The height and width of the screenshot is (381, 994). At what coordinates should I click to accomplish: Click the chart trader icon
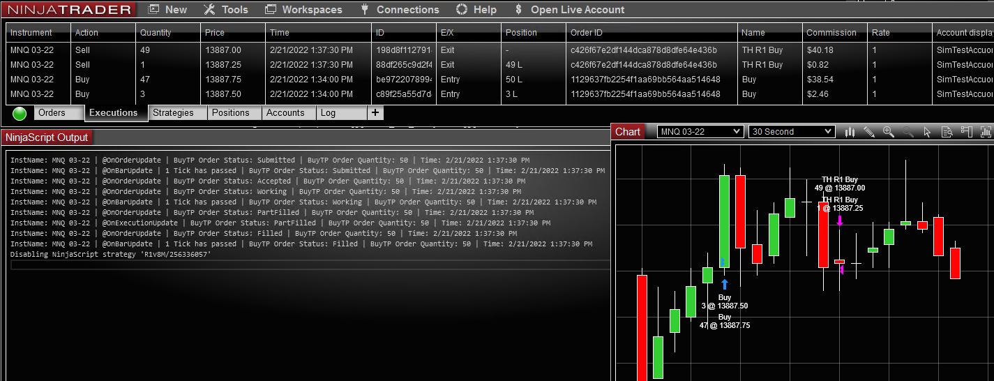coord(966,132)
